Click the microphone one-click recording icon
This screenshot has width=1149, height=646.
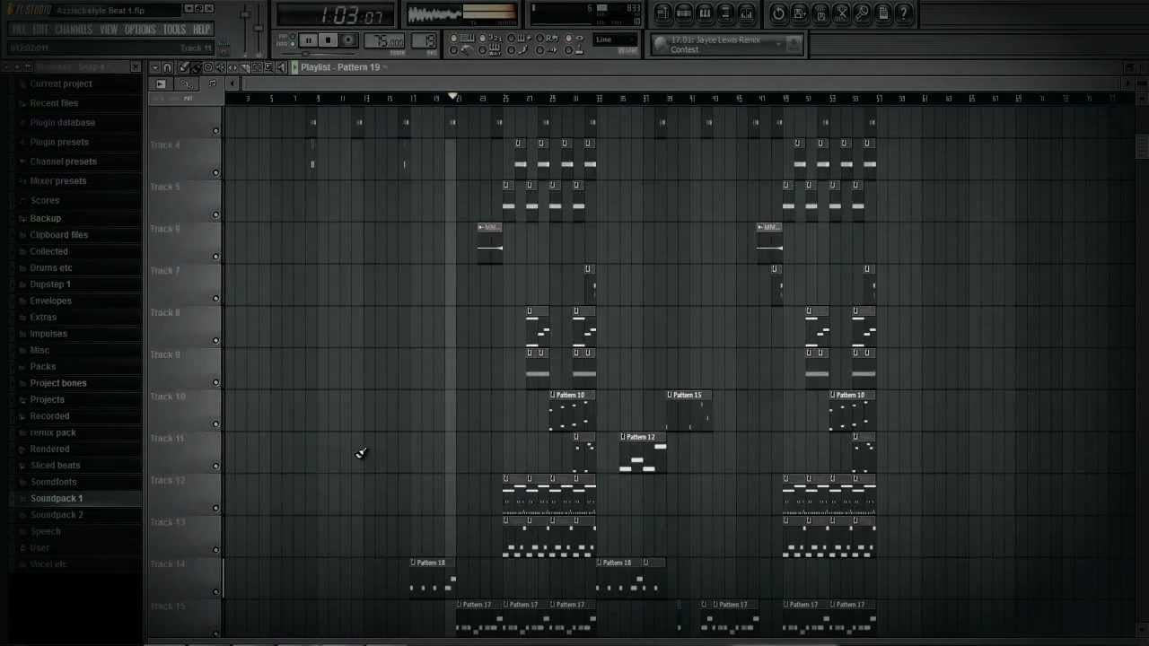coord(862,13)
